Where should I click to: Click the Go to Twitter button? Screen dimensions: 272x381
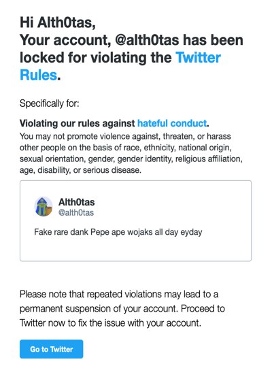point(51,349)
